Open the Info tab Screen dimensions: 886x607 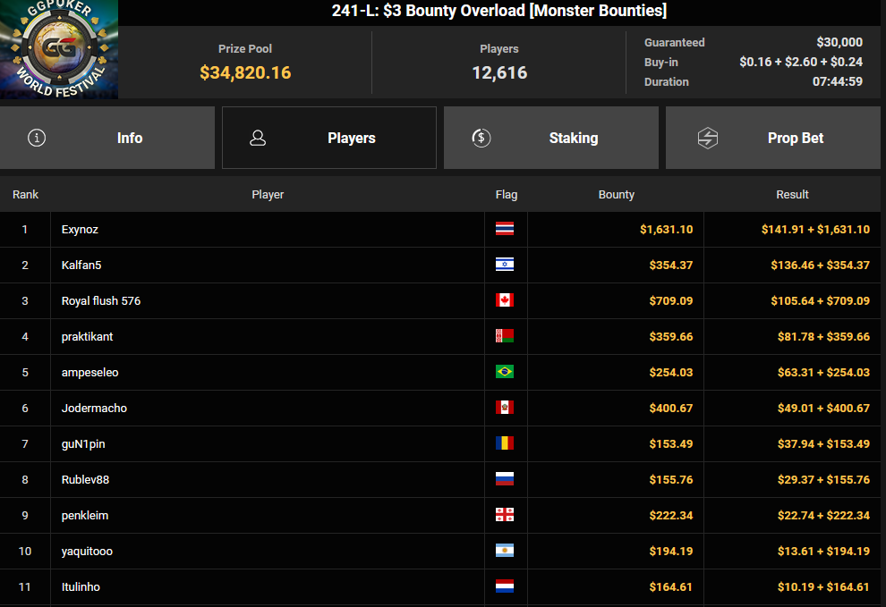click(107, 138)
